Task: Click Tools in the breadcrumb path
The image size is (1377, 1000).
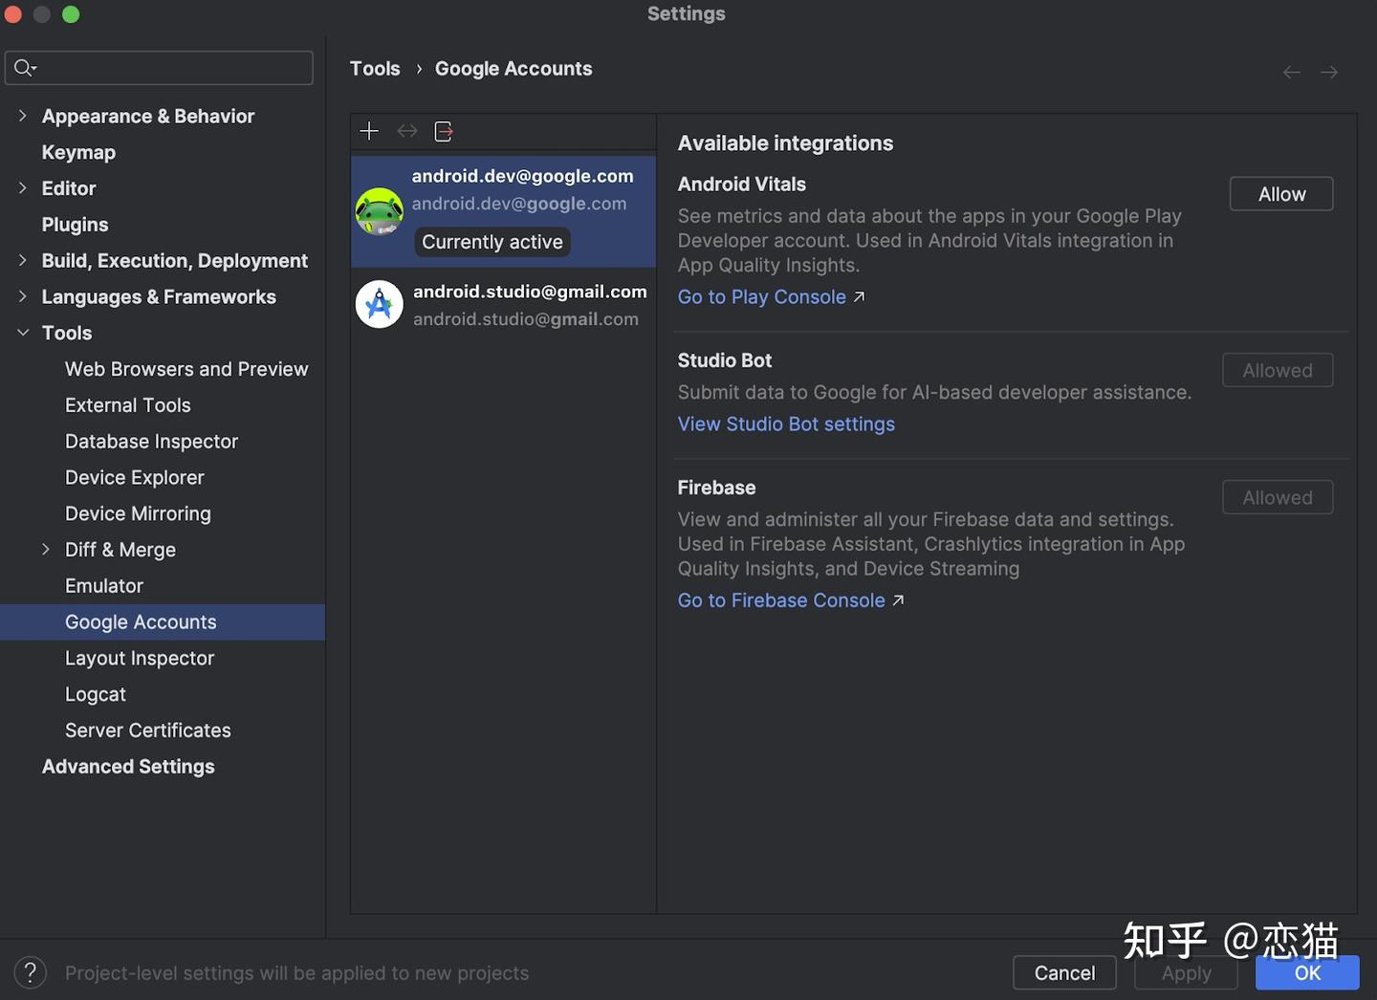Action: [x=374, y=68]
